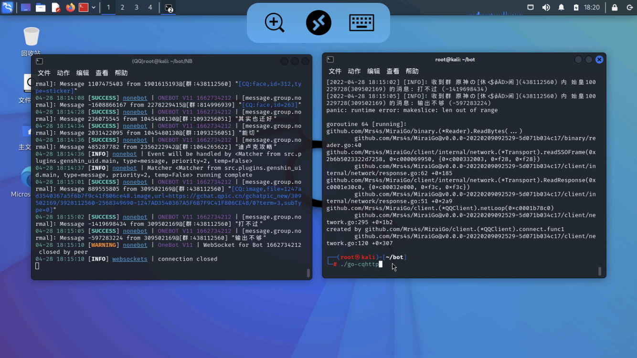637x358 pixels.
Task: Click the websockets link in NB terminal
Action: click(130, 259)
